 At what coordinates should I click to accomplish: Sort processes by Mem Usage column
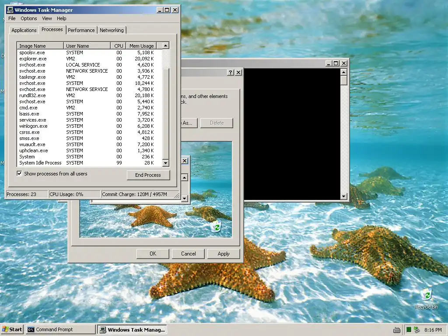tap(141, 45)
